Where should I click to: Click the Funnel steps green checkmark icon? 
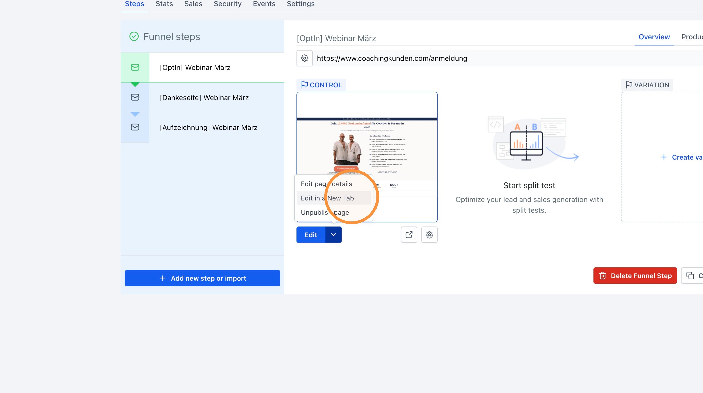point(134,36)
